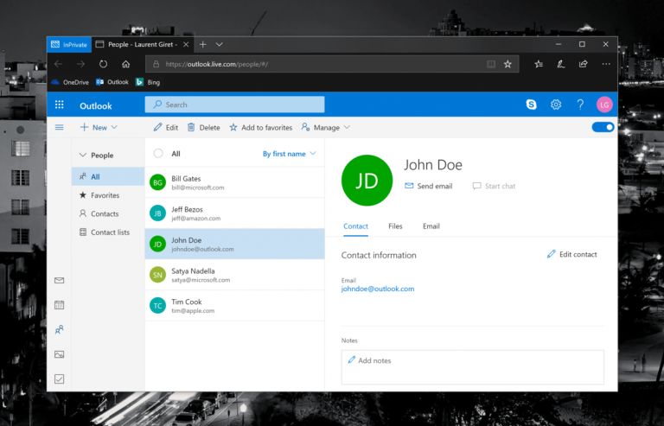Collapse navigation with hamburger icon
This screenshot has width=664, height=426.
60,127
